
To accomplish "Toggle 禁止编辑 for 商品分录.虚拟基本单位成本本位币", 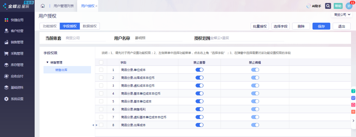I will click(x=255, y=117).
